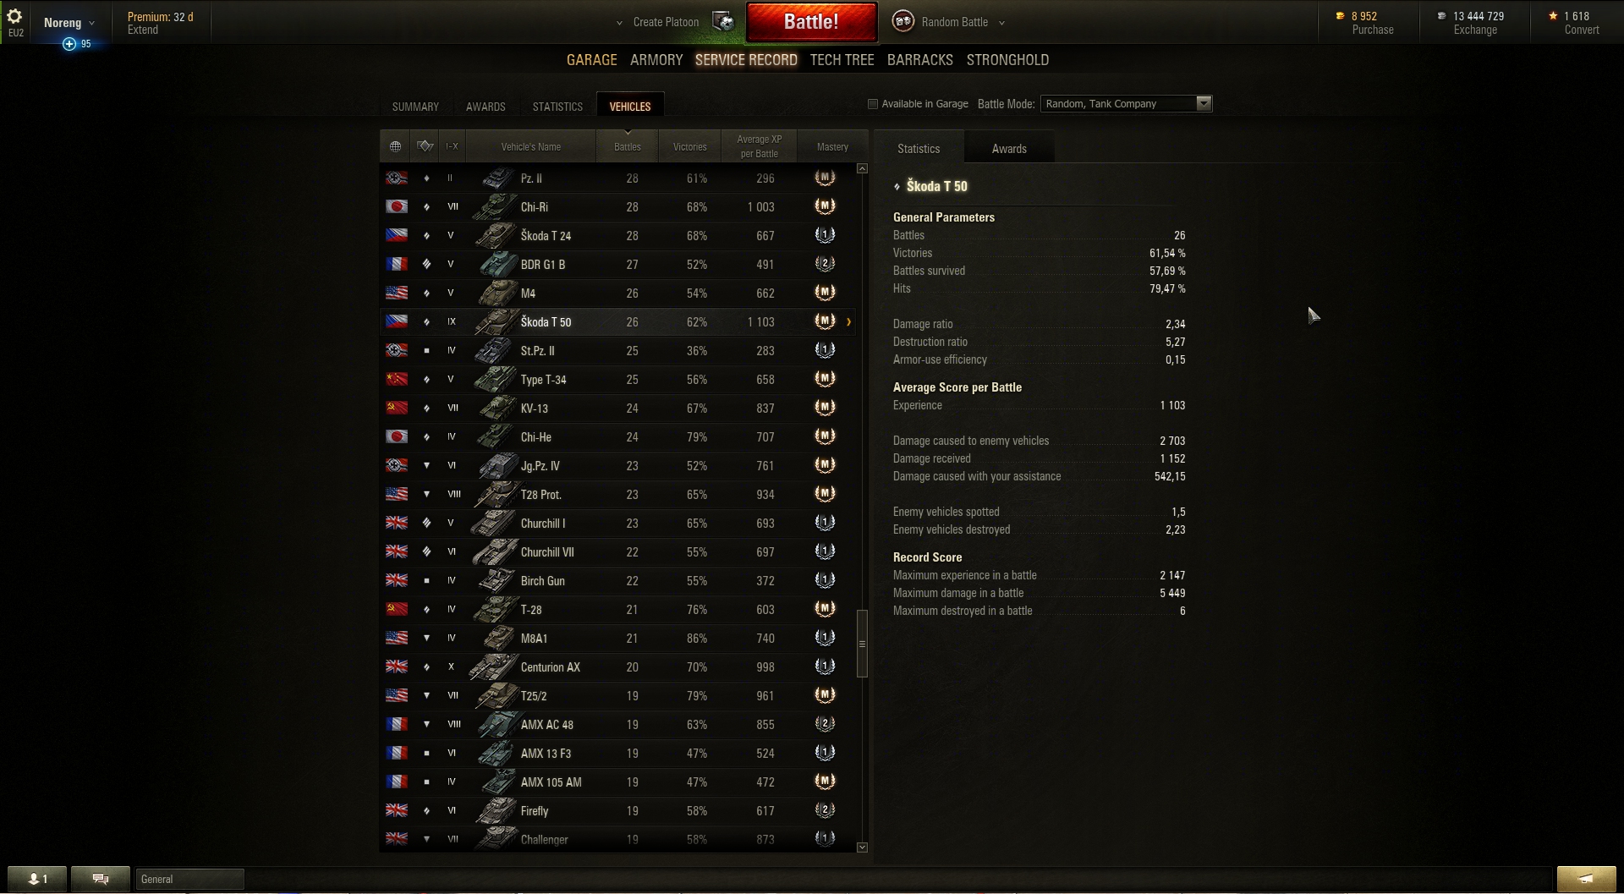The image size is (1624, 894).
Task: Click the vehicle list scrollbar handle
Action: [x=862, y=644]
